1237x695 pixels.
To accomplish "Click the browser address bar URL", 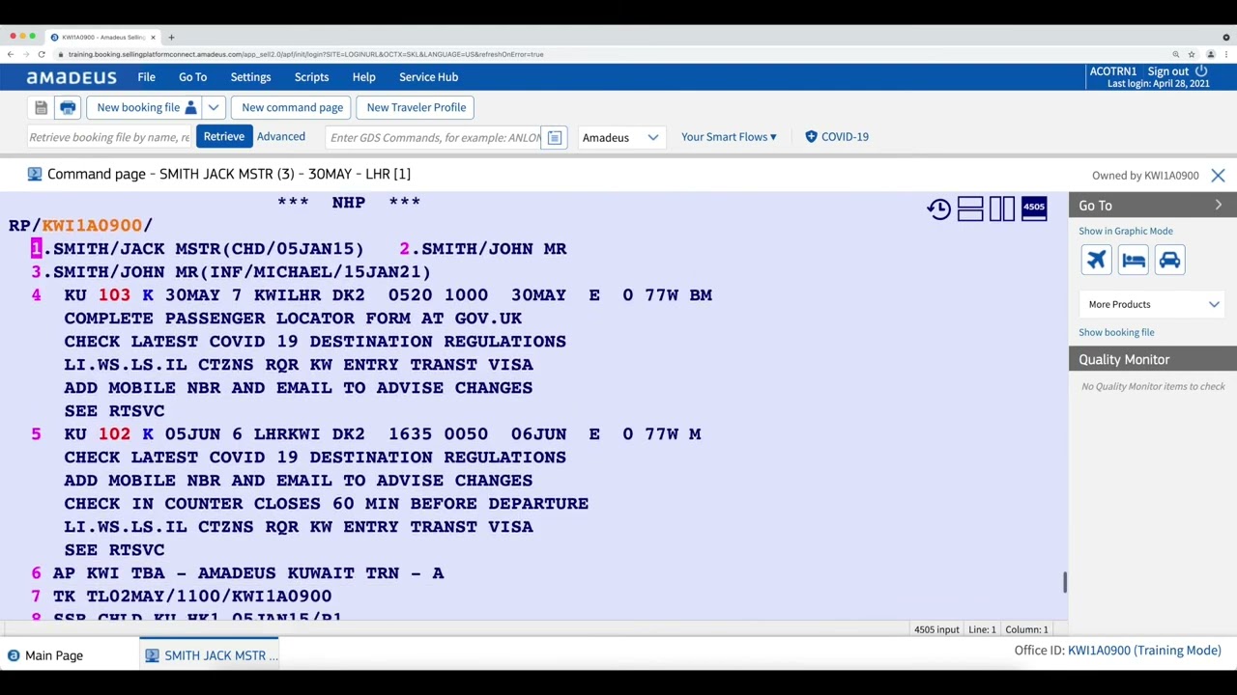I will (x=305, y=54).
